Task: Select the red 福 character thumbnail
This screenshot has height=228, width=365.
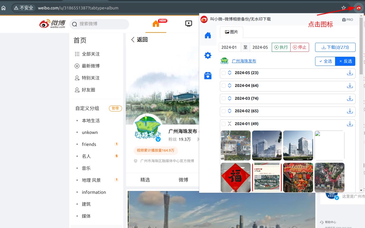Action: tap(236, 178)
